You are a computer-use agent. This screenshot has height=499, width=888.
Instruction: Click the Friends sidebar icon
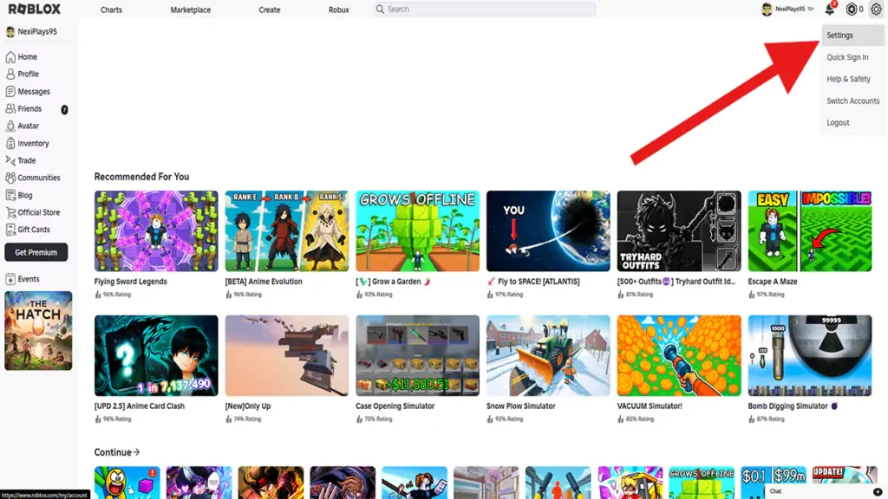10,108
